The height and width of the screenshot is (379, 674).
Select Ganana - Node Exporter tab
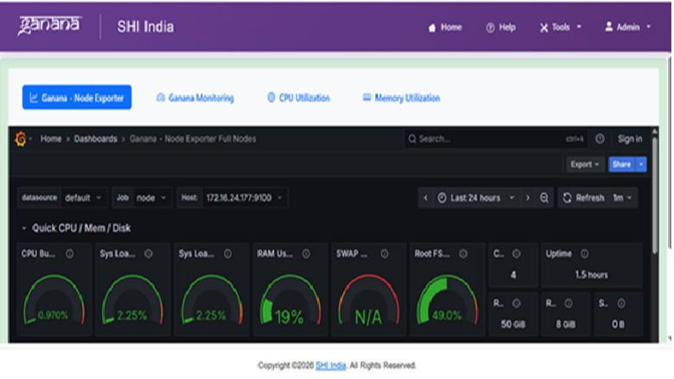(x=77, y=98)
